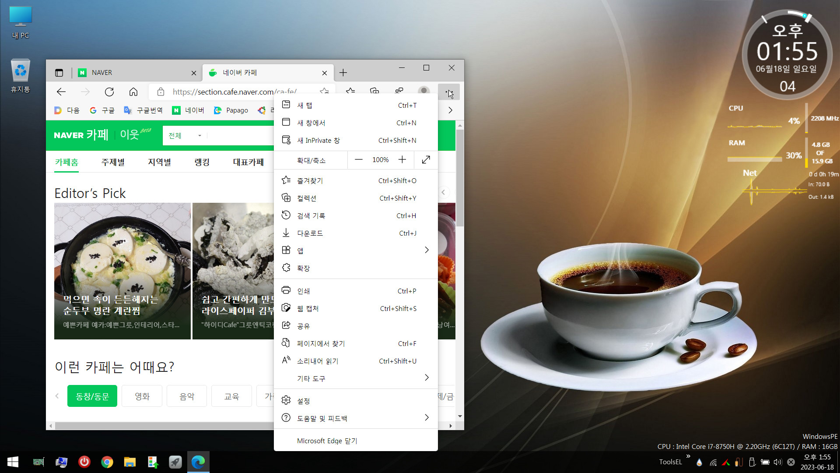Switch to 카페홈 tab

click(66, 162)
